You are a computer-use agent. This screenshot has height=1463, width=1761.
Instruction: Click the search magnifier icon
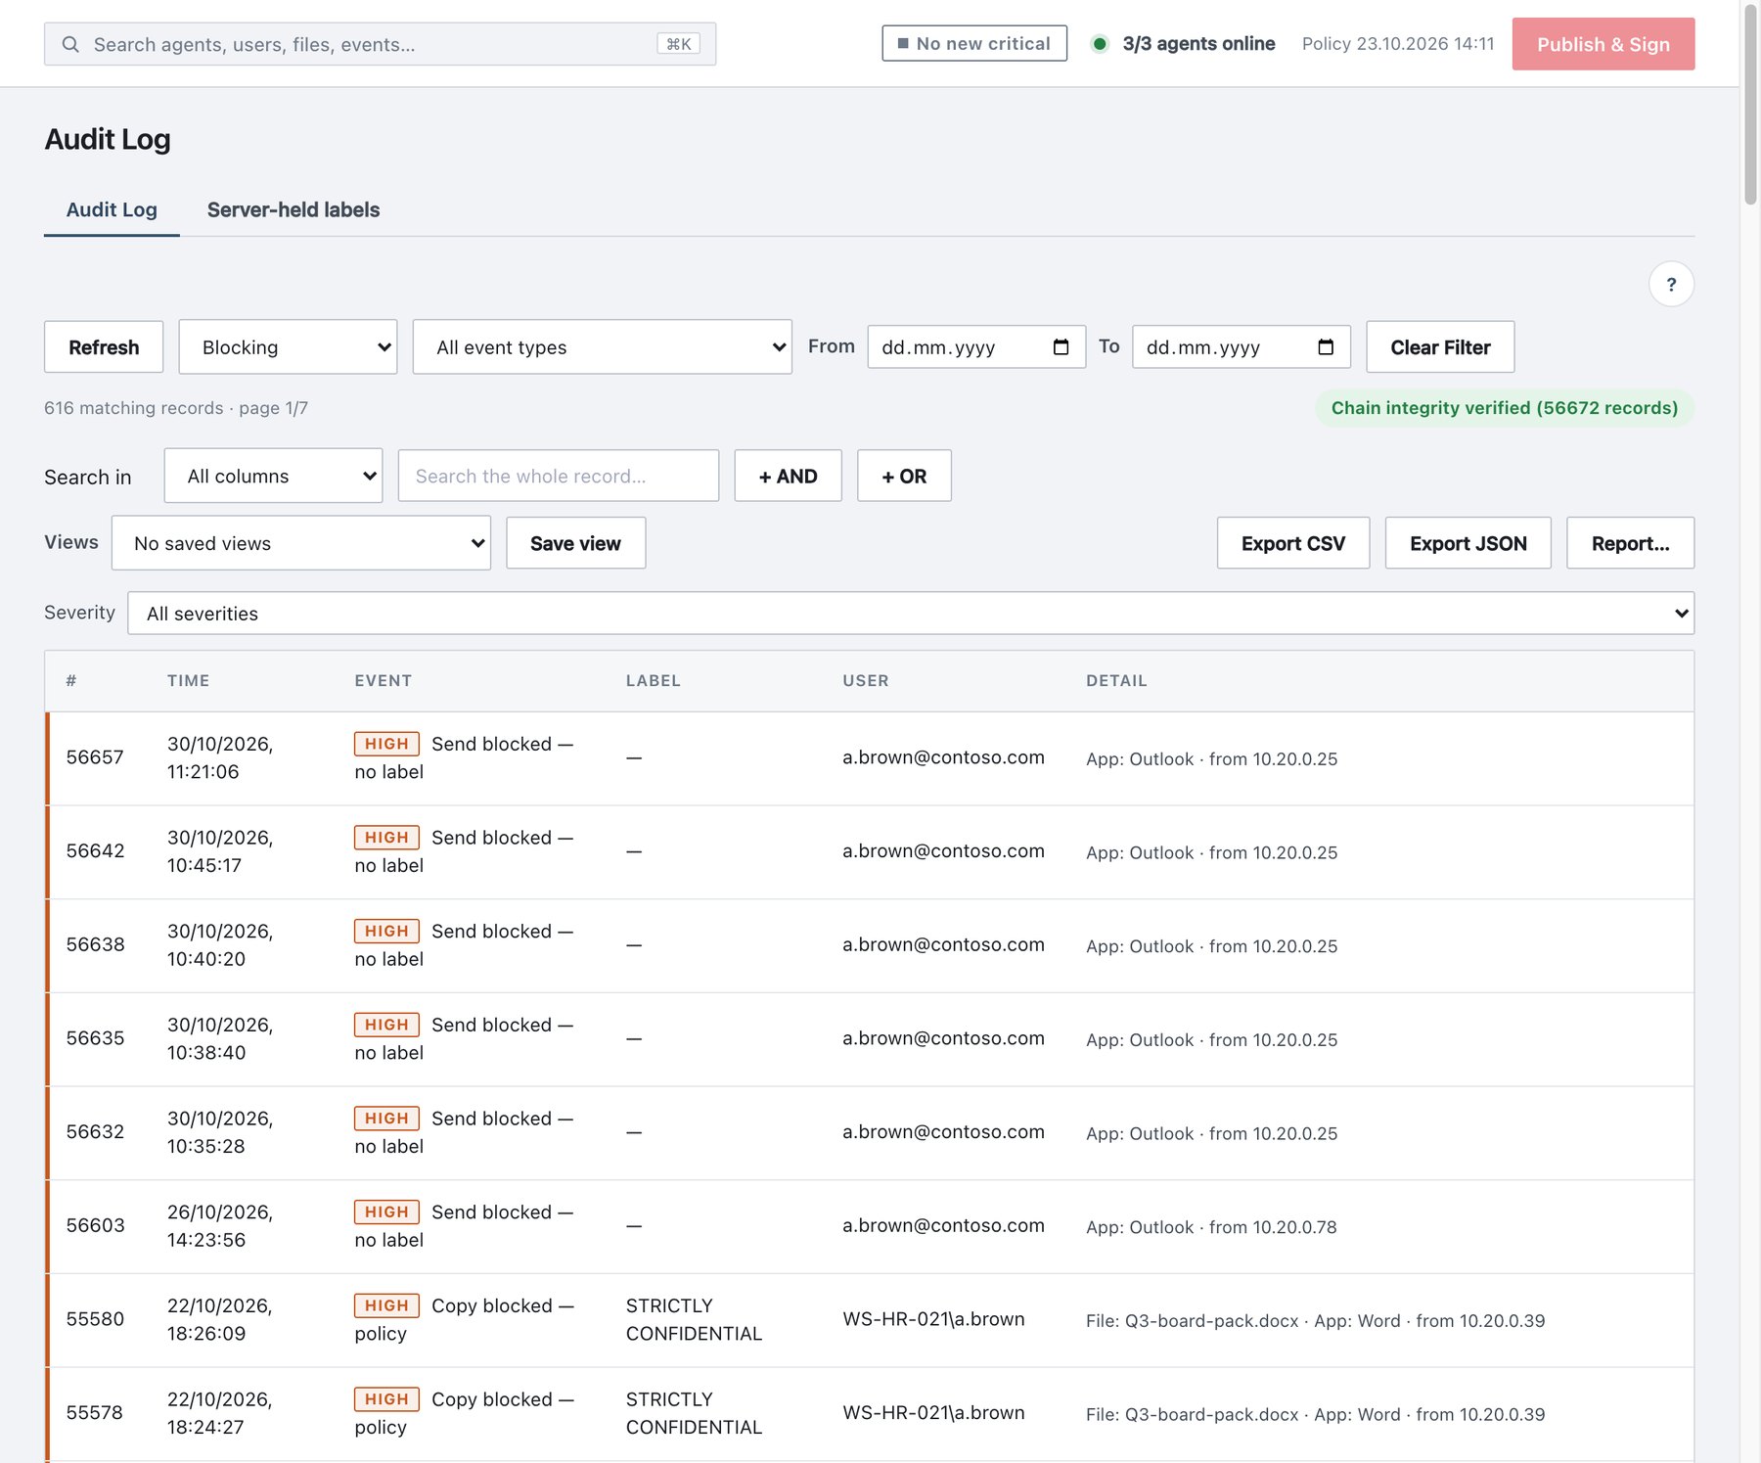coord(70,44)
